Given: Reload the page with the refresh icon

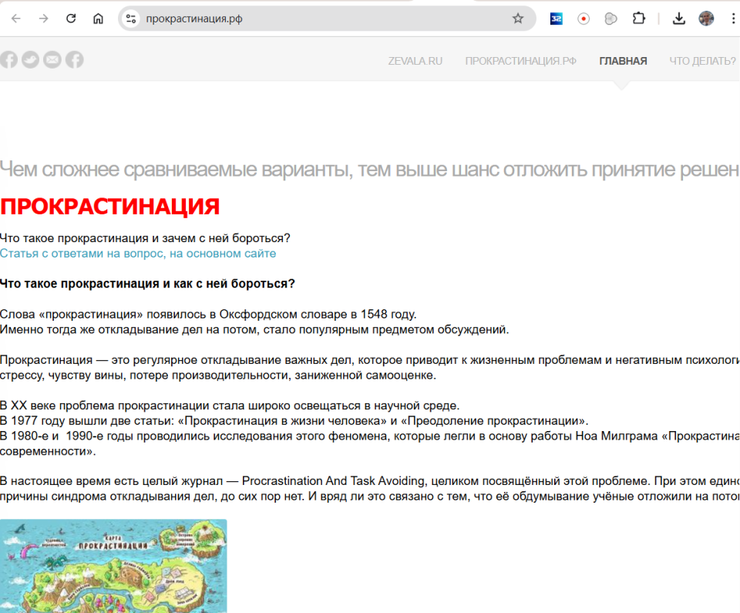Looking at the screenshot, I should pyautogui.click(x=70, y=18).
